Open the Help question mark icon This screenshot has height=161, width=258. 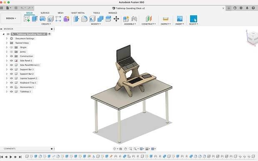[x=253, y=8]
